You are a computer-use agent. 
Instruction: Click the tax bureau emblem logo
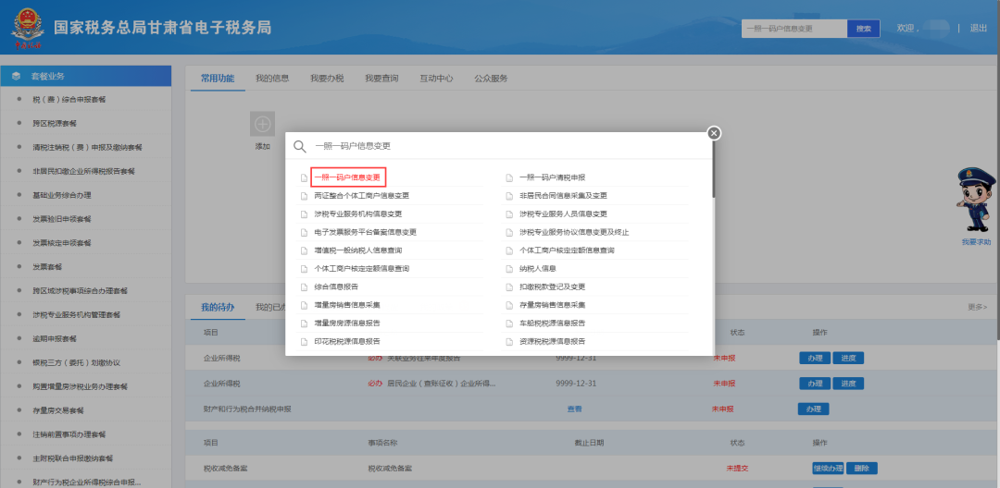click(28, 28)
